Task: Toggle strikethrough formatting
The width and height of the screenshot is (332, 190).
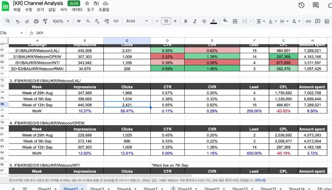Action: (x=204, y=21)
